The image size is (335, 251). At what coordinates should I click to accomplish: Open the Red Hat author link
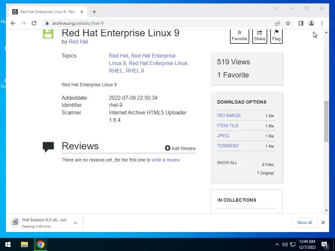point(78,42)
